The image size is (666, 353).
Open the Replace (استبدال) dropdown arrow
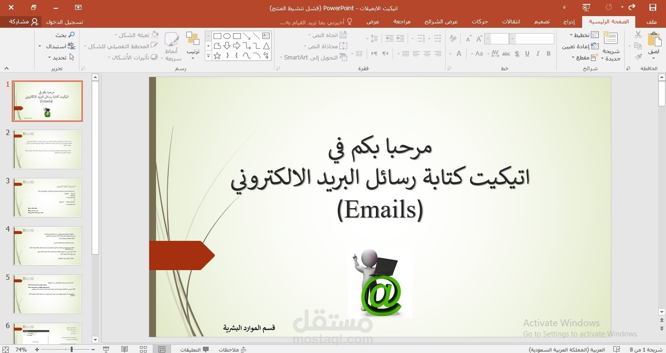click(x=40, y=46)
